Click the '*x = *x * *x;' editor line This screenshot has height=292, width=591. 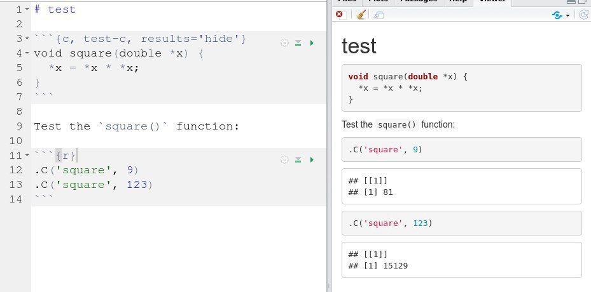(94, 68)
